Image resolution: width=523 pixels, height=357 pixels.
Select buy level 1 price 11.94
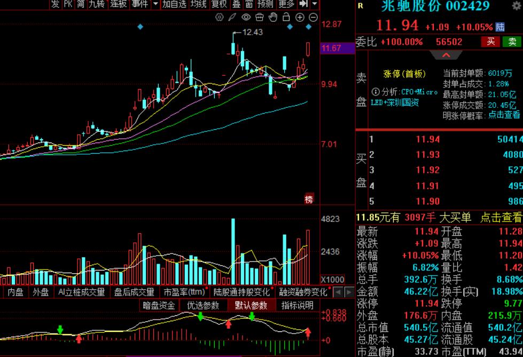tap(427, 139)
